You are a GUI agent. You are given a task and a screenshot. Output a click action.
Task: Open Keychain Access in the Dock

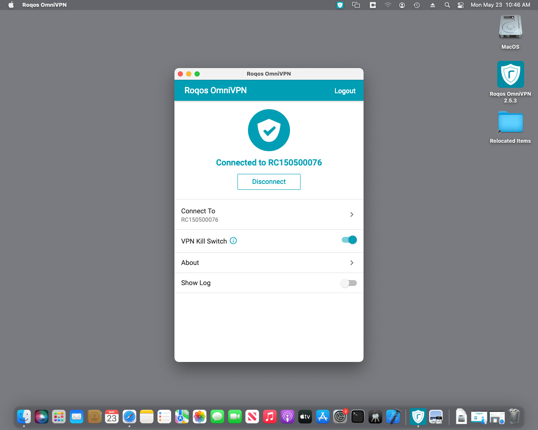[375, 417]
